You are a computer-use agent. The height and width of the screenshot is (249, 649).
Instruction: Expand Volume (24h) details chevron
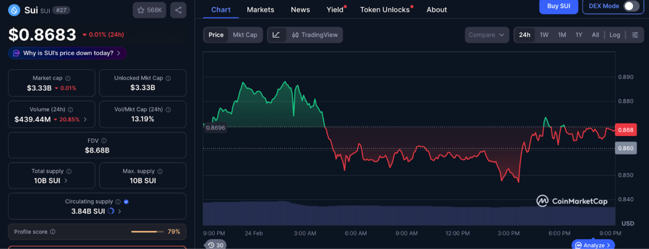[x=85, y=119]
